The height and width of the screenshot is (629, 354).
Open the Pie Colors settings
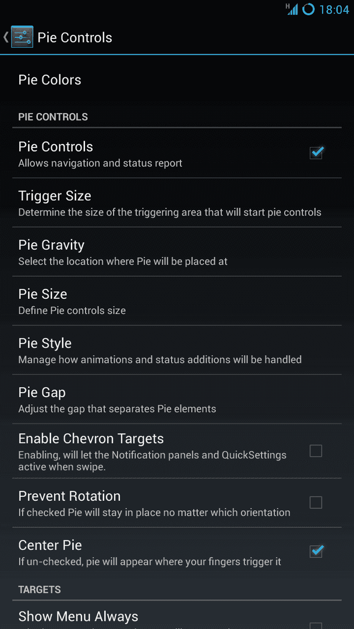[177, 79]
